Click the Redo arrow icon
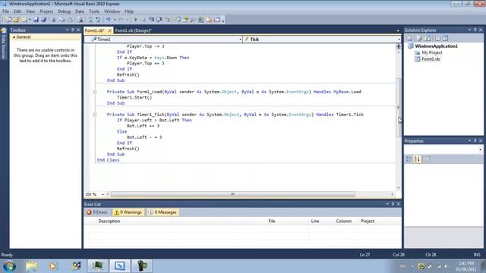 point(121,20)
